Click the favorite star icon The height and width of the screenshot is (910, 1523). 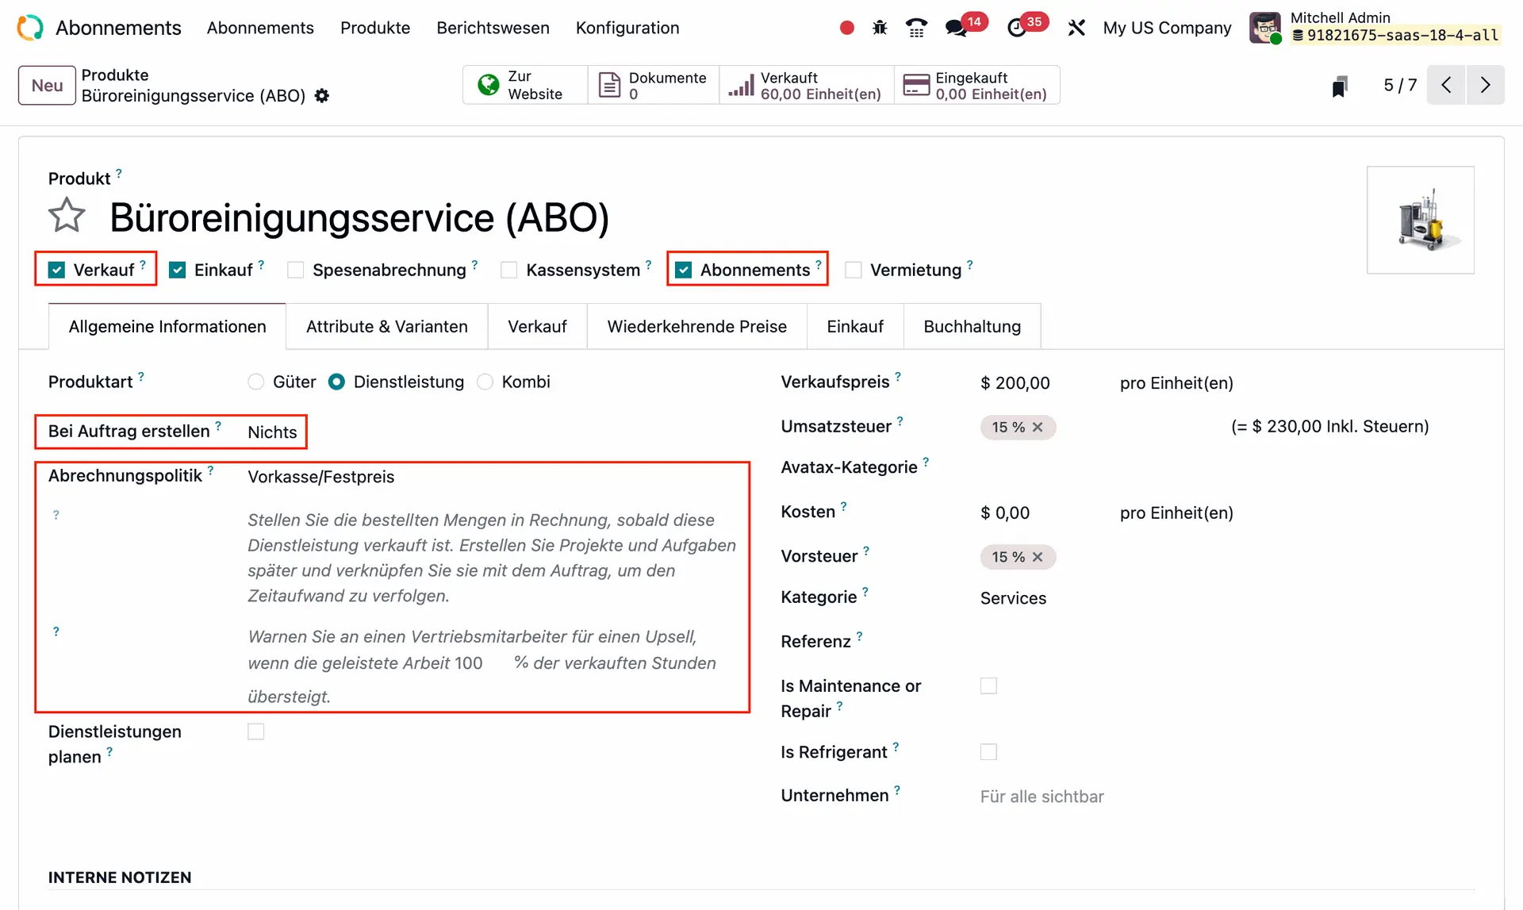tap(67, 216)
